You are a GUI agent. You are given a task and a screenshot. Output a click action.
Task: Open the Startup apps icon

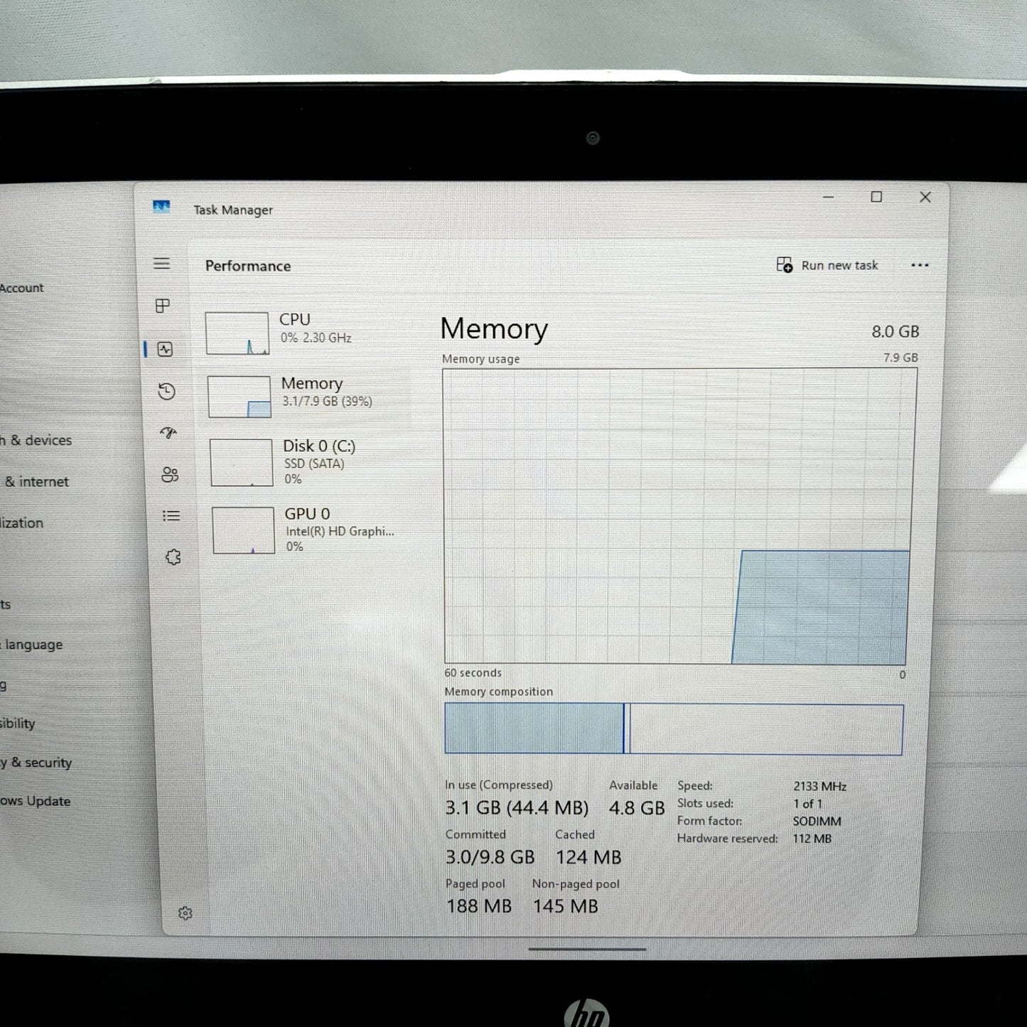click(x=168, y=433)
